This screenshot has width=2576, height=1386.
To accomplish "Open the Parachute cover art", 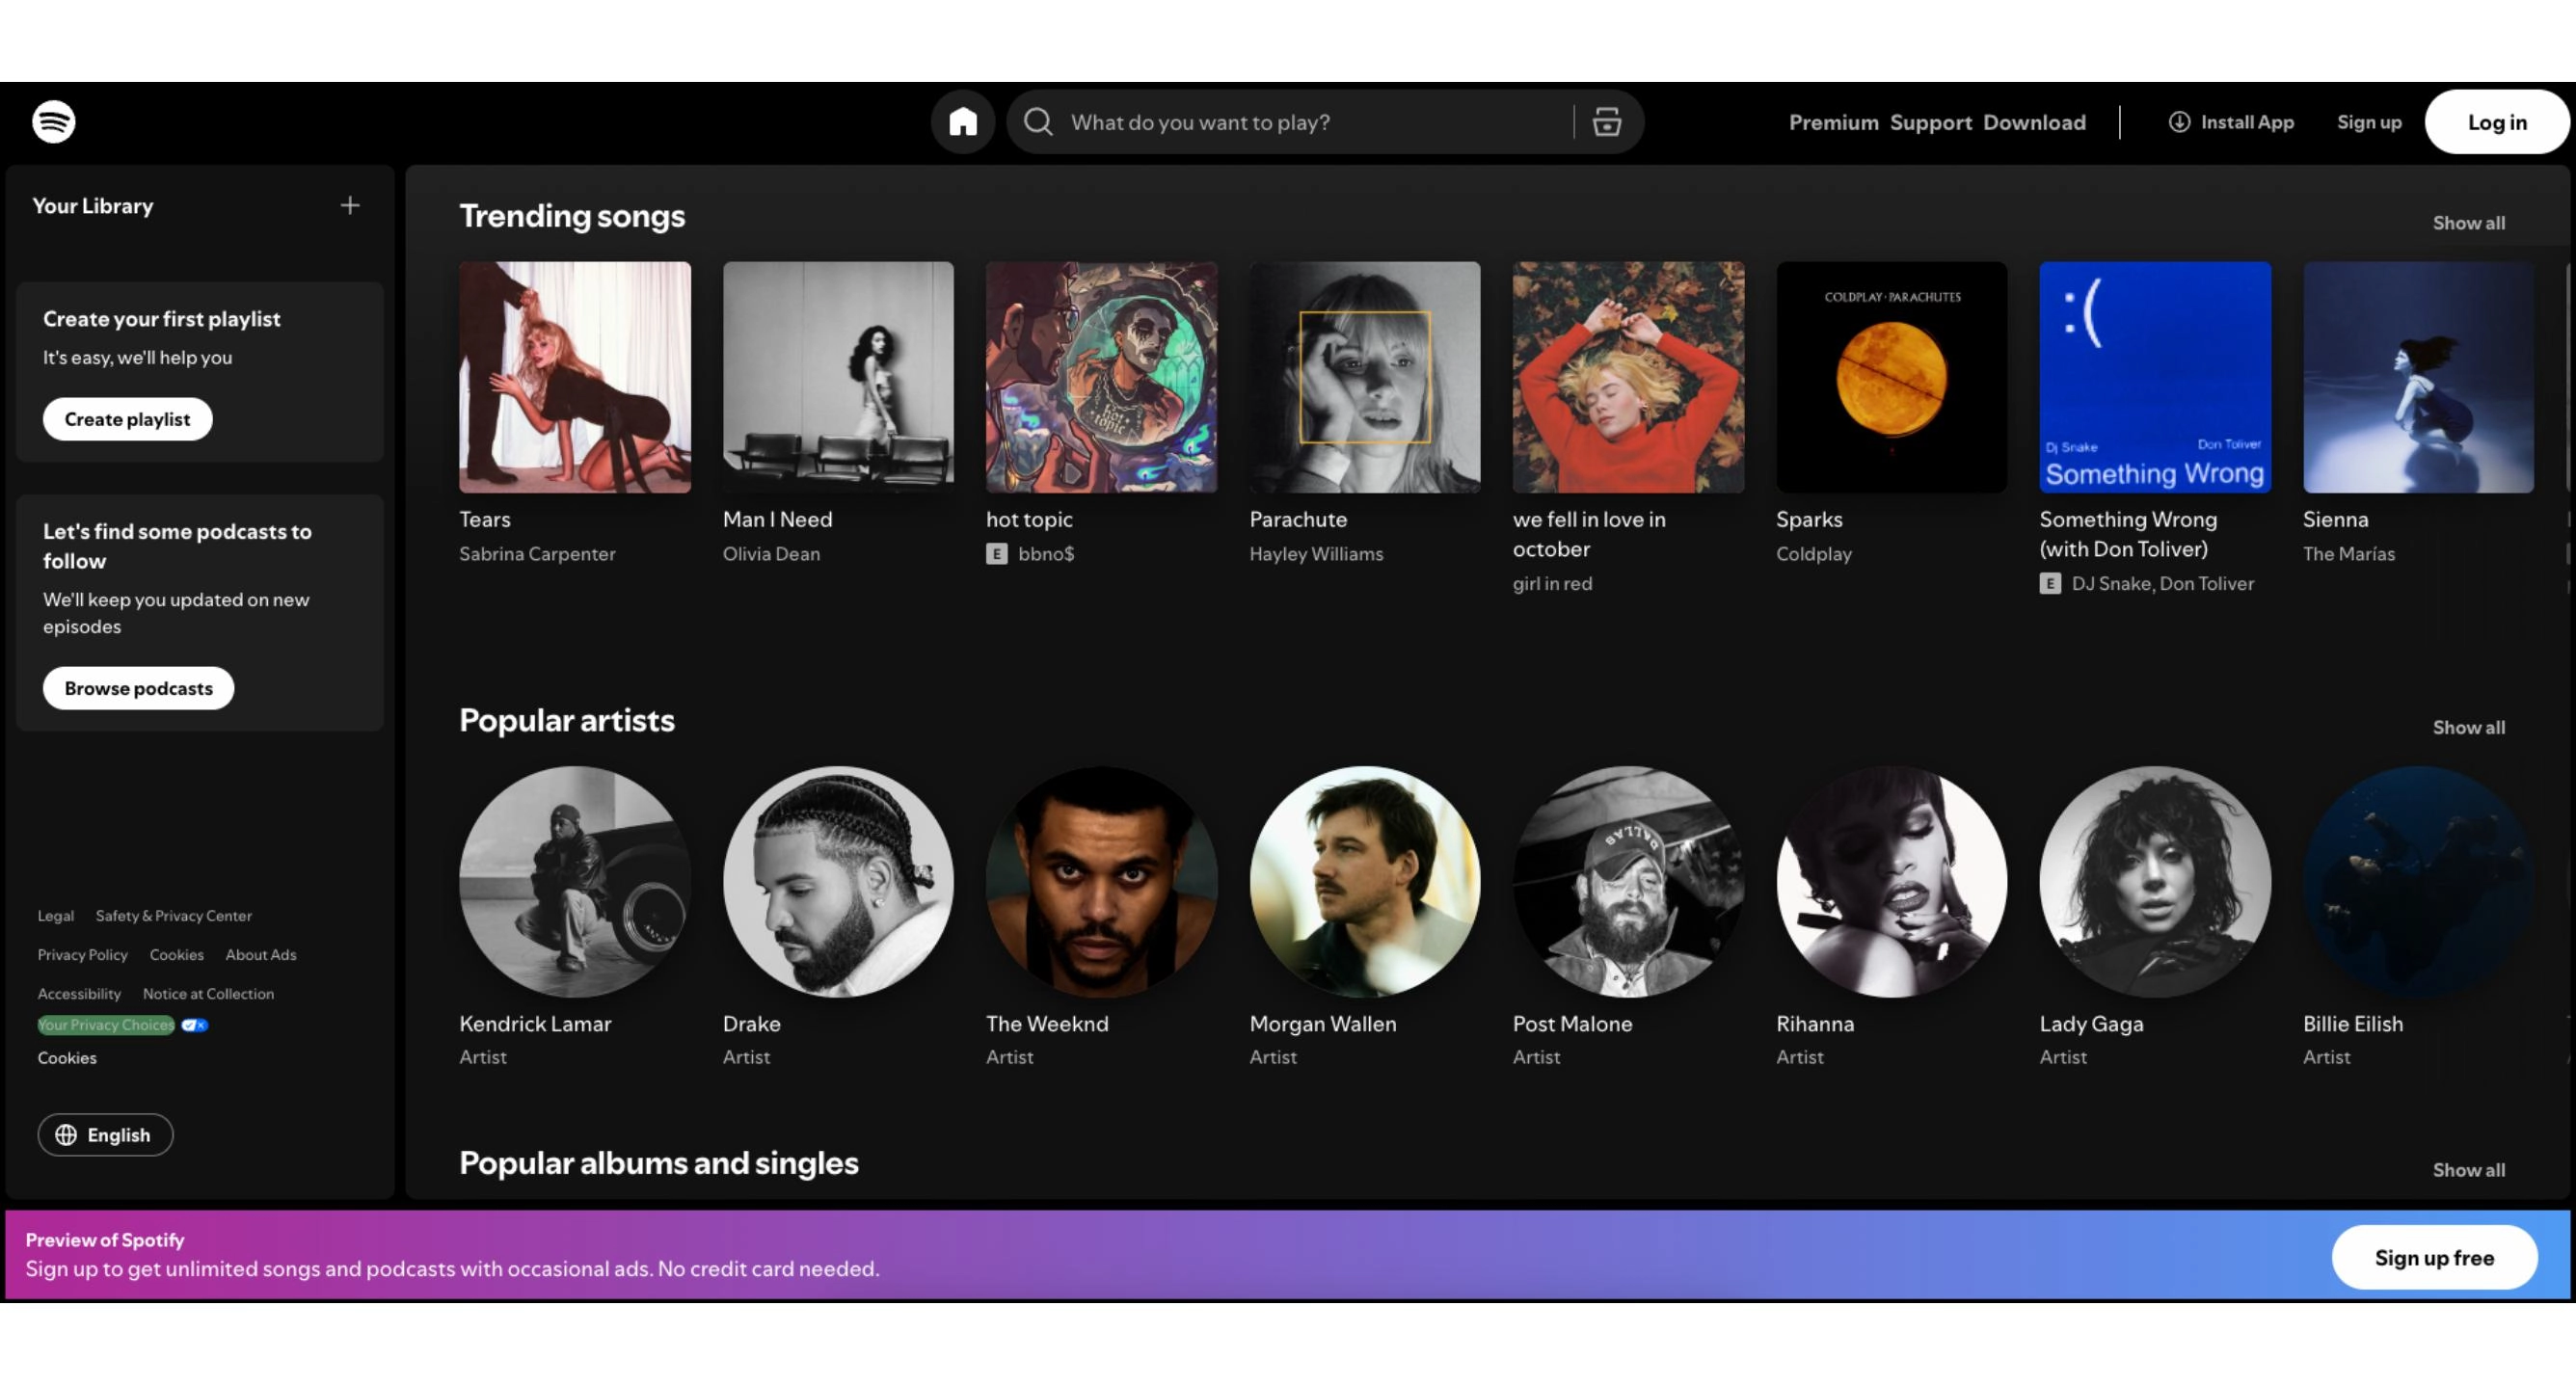I will 1364,377.
